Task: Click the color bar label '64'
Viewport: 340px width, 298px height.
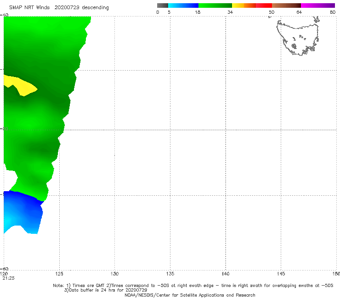Action: point(299,12)
